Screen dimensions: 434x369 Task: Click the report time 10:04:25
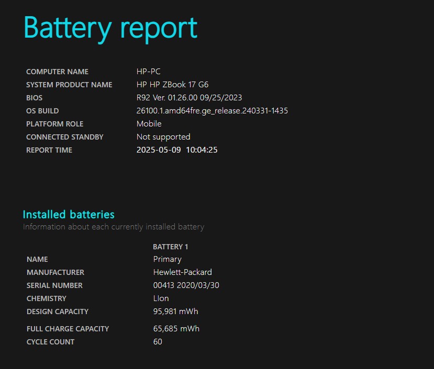coord(202,150)
